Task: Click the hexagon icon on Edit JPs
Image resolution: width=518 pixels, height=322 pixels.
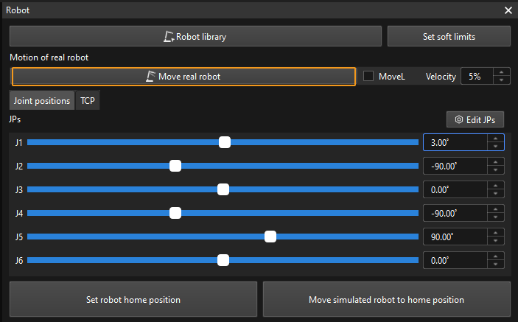Action: click(x=459, y=119)
